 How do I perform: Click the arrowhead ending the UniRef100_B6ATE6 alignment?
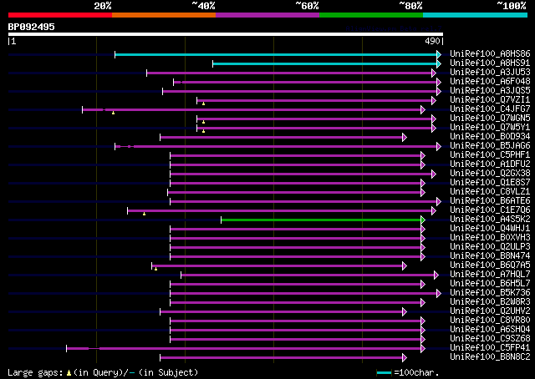pyautogui.click(x=439, y=202)
